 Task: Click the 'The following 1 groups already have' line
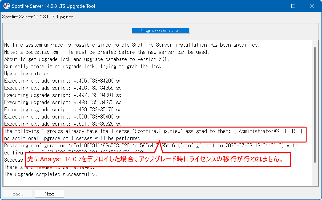(155, 131)
